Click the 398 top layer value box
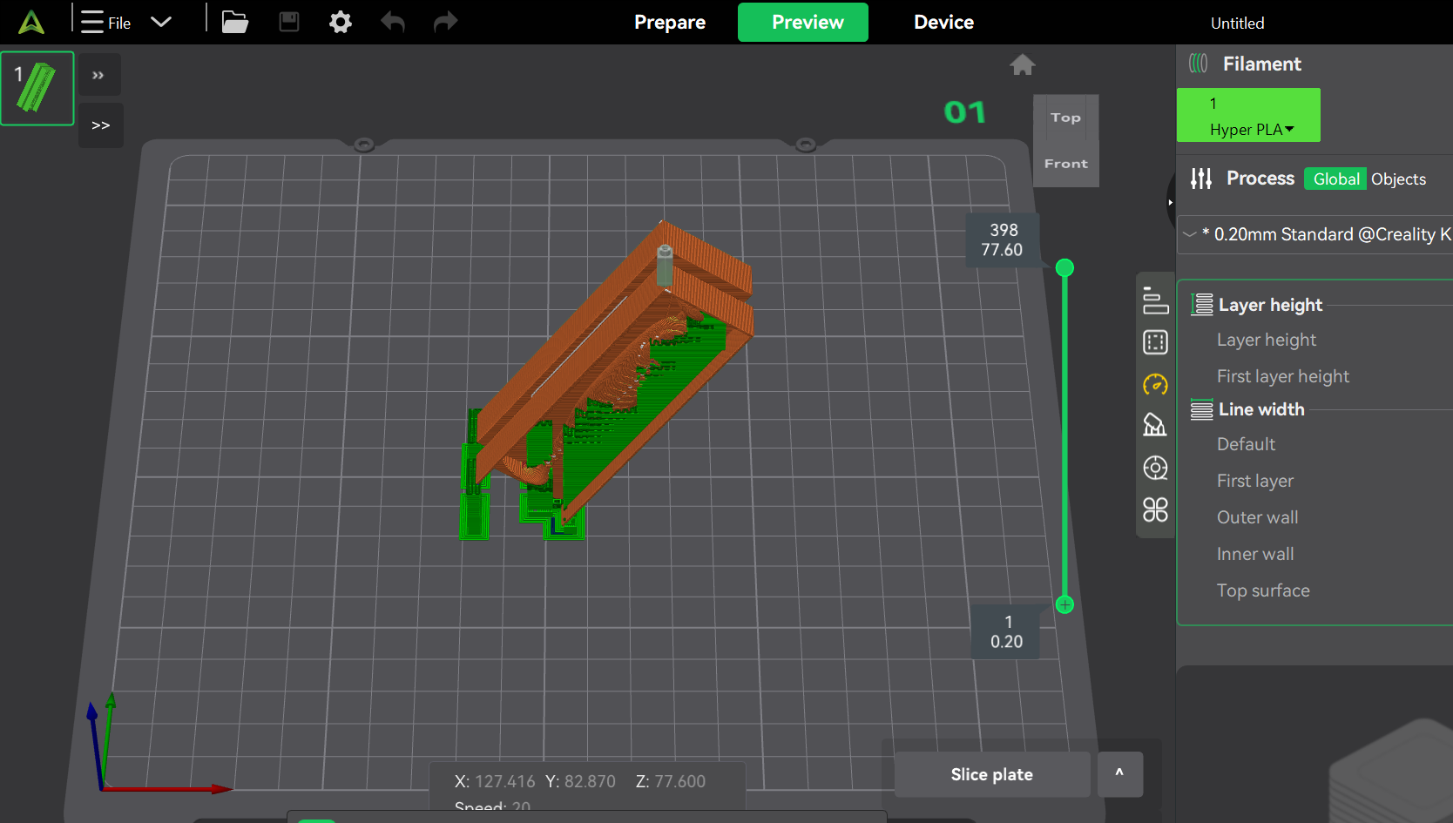Viewport: 1453px width, 823px height. [1003, 239]
